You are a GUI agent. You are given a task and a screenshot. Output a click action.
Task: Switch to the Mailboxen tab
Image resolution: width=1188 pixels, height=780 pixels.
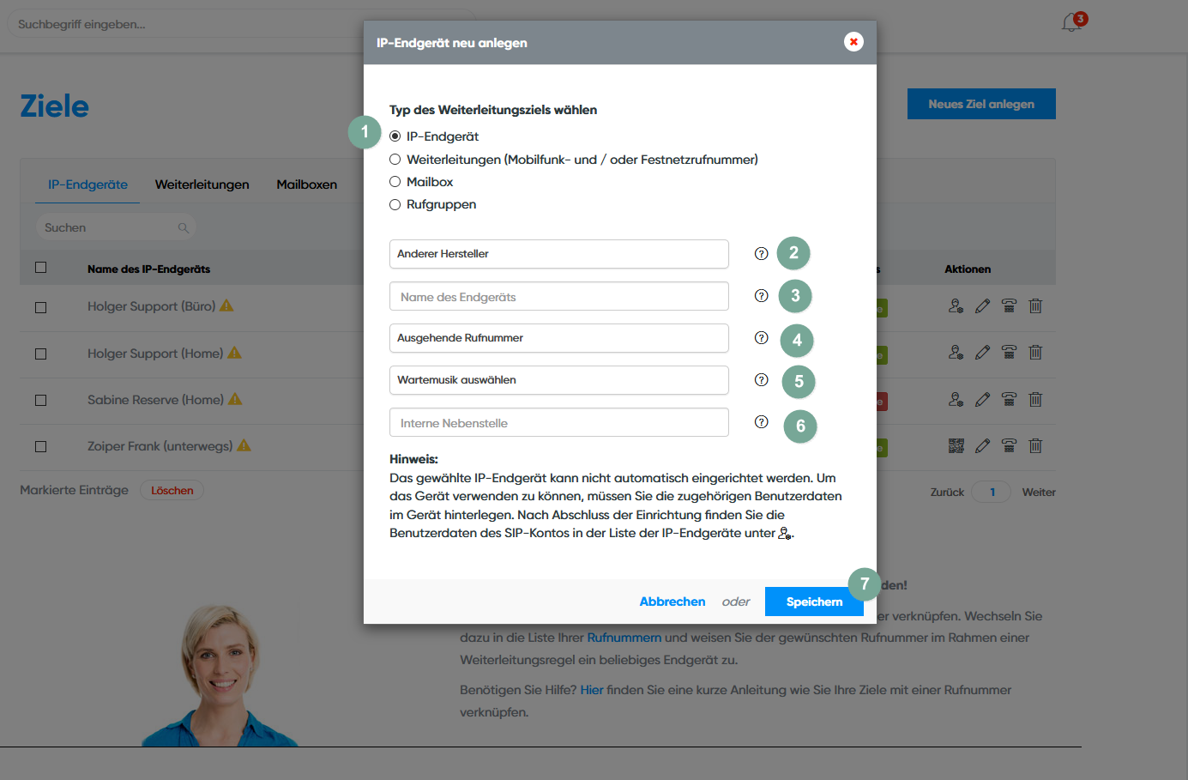pyautogui.click(x=306, y=184)
